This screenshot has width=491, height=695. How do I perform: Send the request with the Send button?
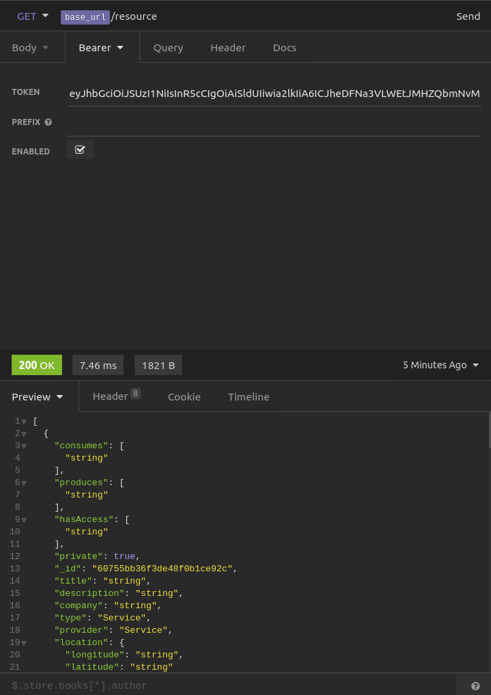(468, 16)
